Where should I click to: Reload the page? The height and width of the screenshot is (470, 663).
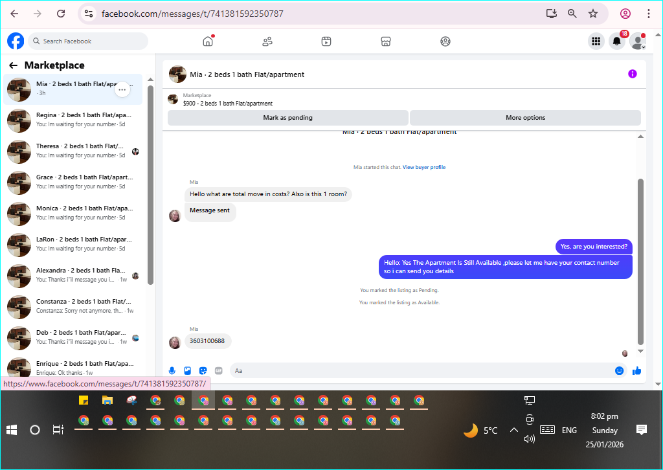point(61,14)
